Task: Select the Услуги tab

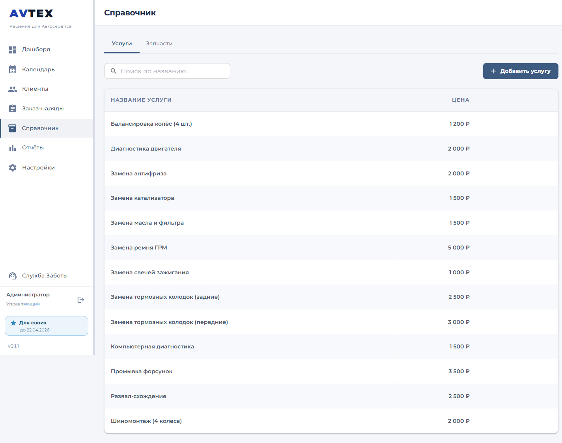Action: (121, 43)
